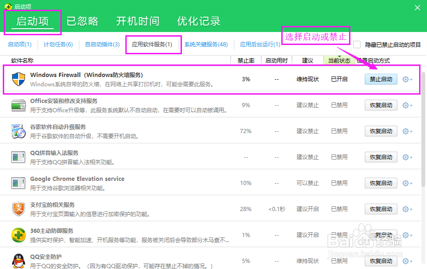Click 恢复启动 for 360主动防御服务
The image size is (427, 269).
(381, 235)
